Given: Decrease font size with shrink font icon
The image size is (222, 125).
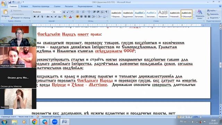Looking at the screenshot, I should click(x=68, y=12).
